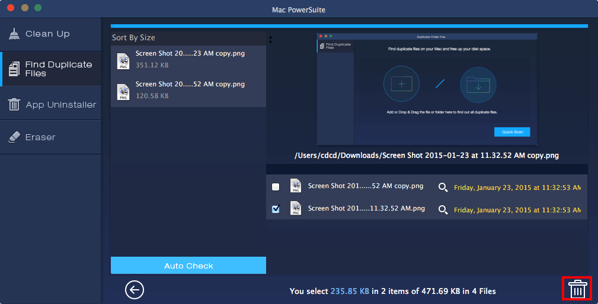Viewport: 598px width, 304px height.
Task: Reveal '52 AM copy.png' with magnifier icon
Action: point(443,187)
